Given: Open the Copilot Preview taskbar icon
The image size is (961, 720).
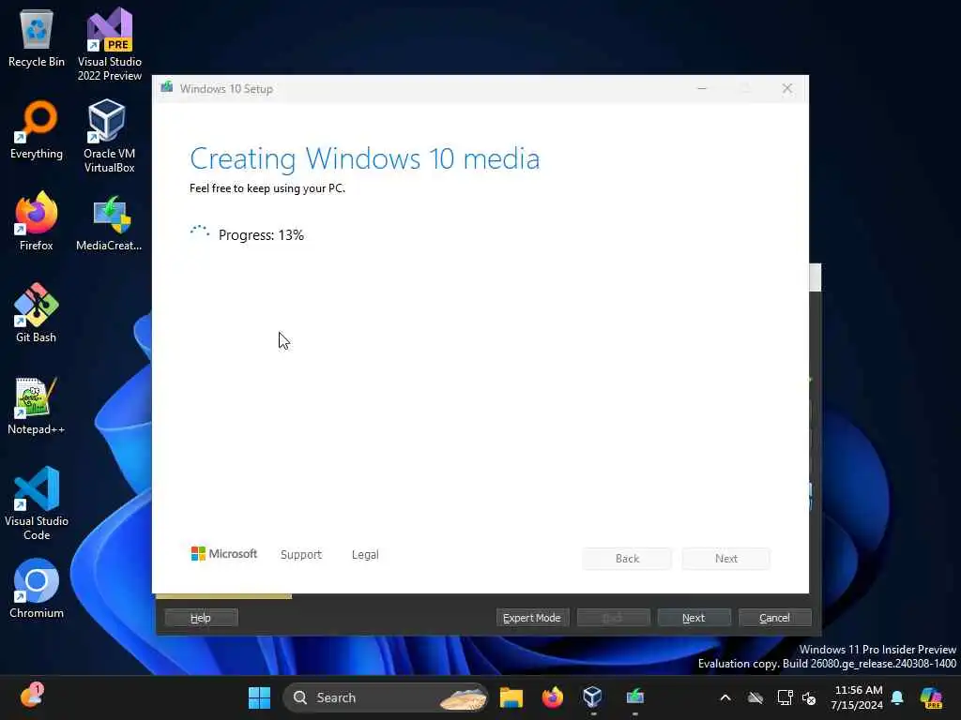Looking at the screenshot, I should (x=931, y=697).
